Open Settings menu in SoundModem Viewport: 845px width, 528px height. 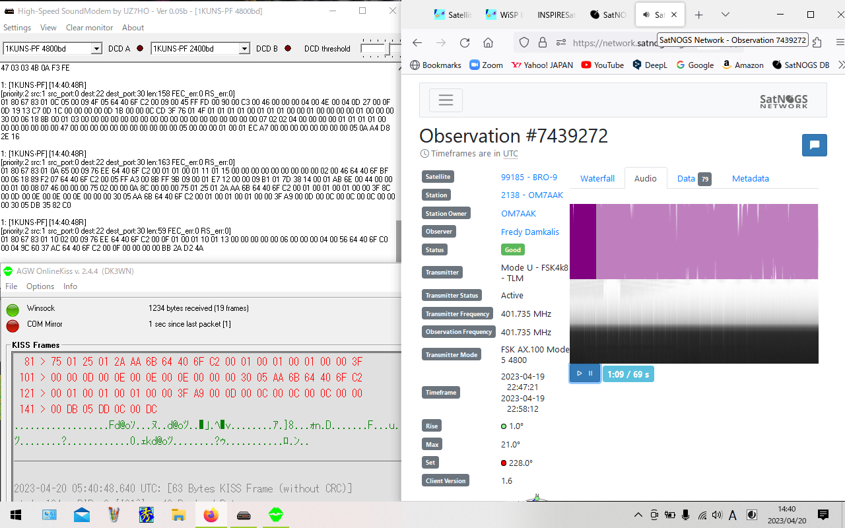17,28
